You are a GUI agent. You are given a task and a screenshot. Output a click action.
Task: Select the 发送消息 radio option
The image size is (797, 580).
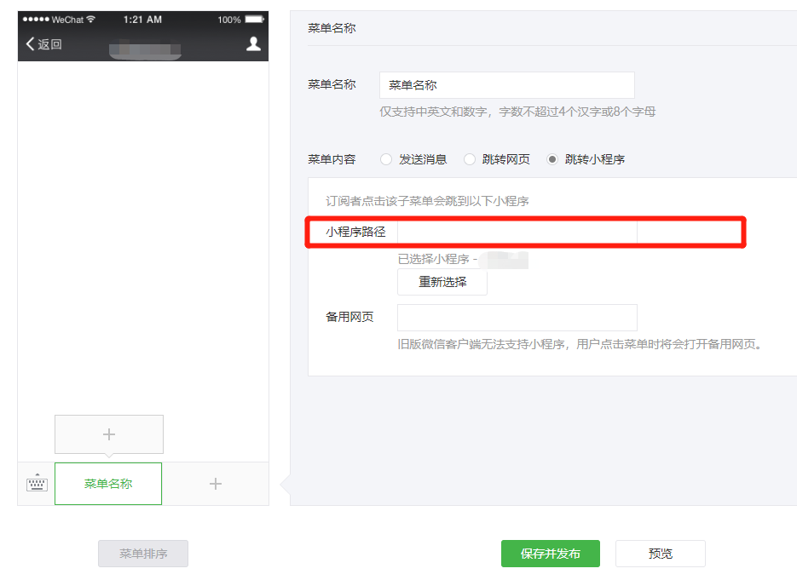click(386, 159)
